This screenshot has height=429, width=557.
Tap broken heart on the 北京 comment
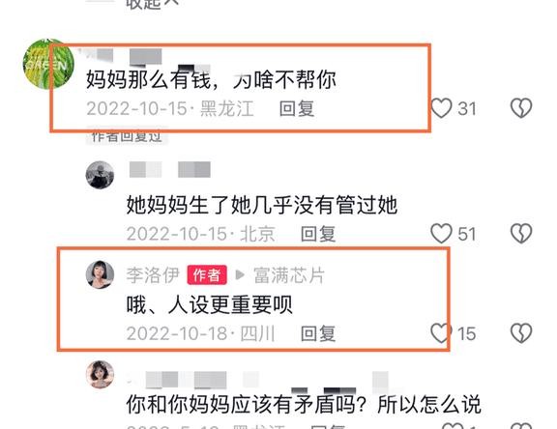coord(521,233)
